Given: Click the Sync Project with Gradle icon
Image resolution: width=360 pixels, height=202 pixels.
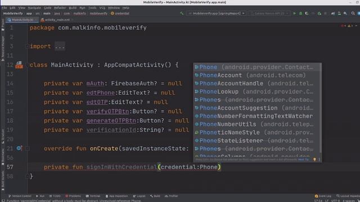Looking at the screenshot, I should tap(333, 13).
